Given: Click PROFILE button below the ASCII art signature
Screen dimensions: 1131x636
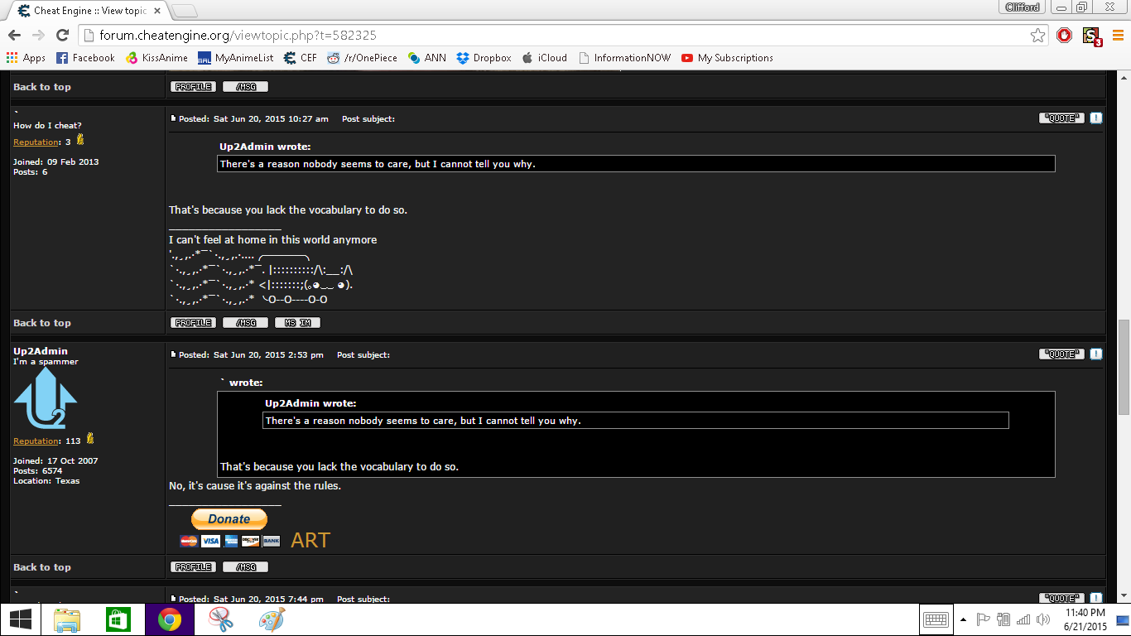Looking at the screenshot, I should pyautogui.click(x=193, y=323).
